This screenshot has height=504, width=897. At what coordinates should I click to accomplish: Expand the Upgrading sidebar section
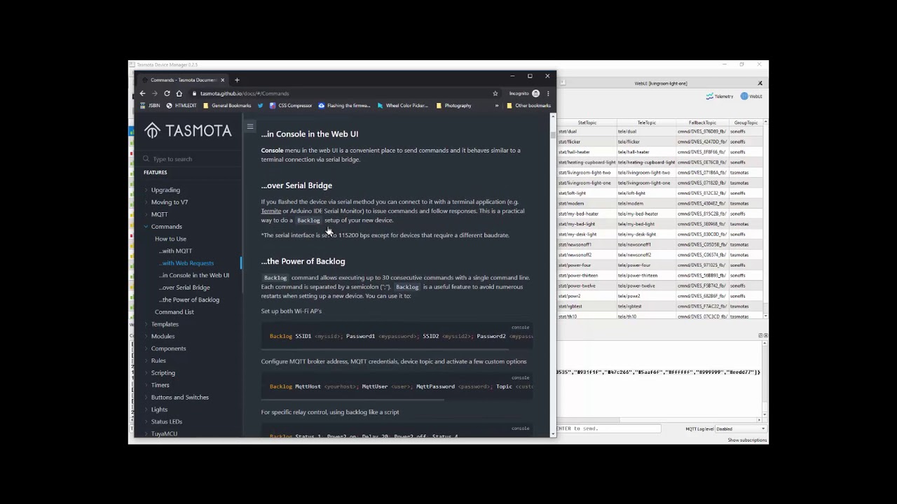tap(165, 190)
